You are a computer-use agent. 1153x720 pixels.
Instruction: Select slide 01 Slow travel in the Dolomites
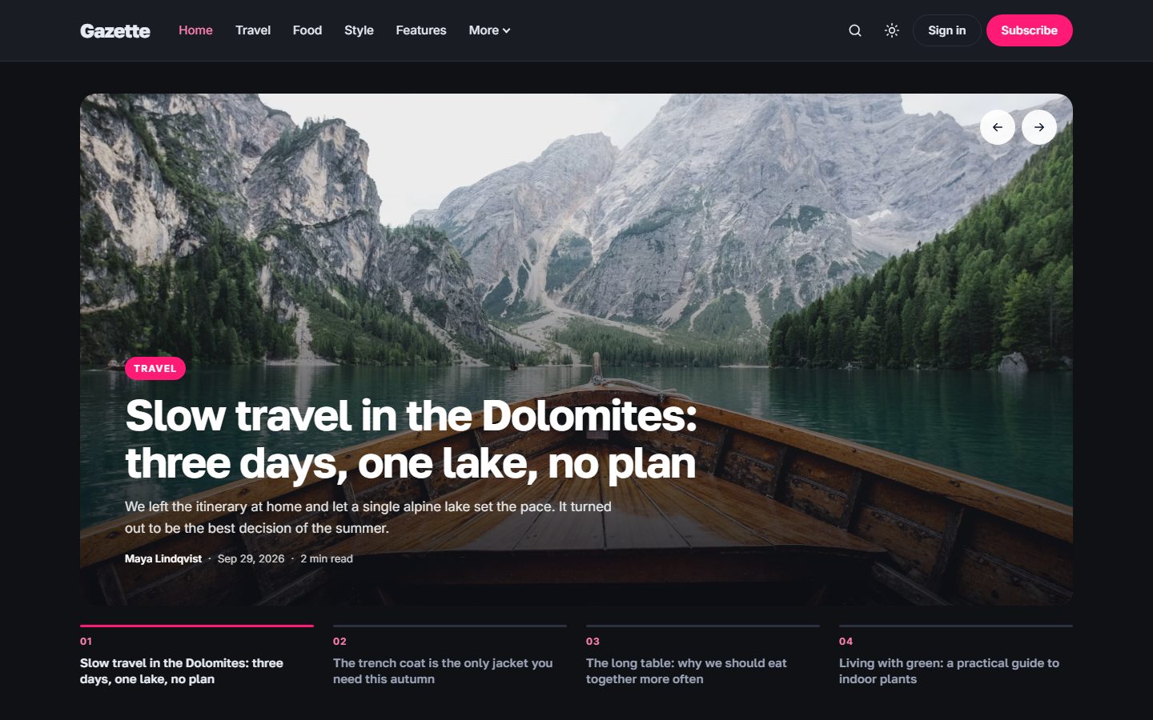pos(197,656)
